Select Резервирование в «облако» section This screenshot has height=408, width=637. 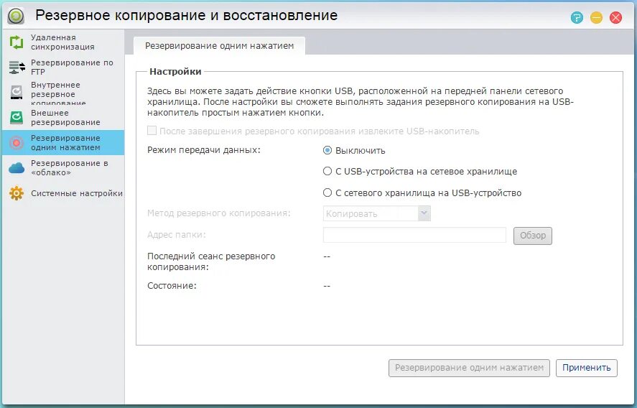[x=63, y=167]
